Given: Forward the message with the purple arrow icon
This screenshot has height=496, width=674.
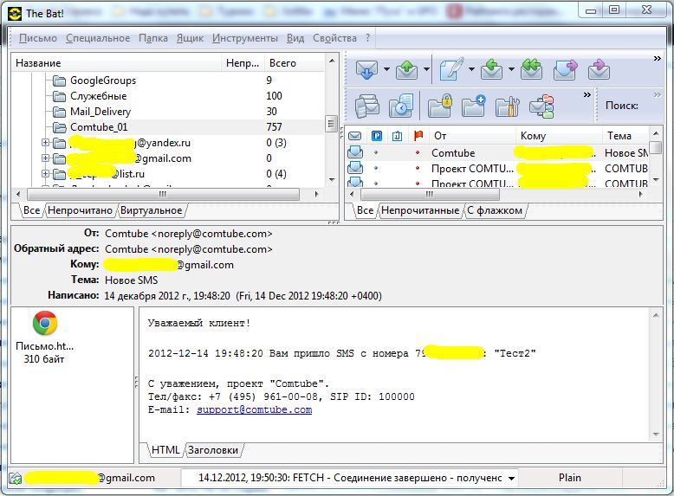Looking at the screenshot, I should [565, 69].
